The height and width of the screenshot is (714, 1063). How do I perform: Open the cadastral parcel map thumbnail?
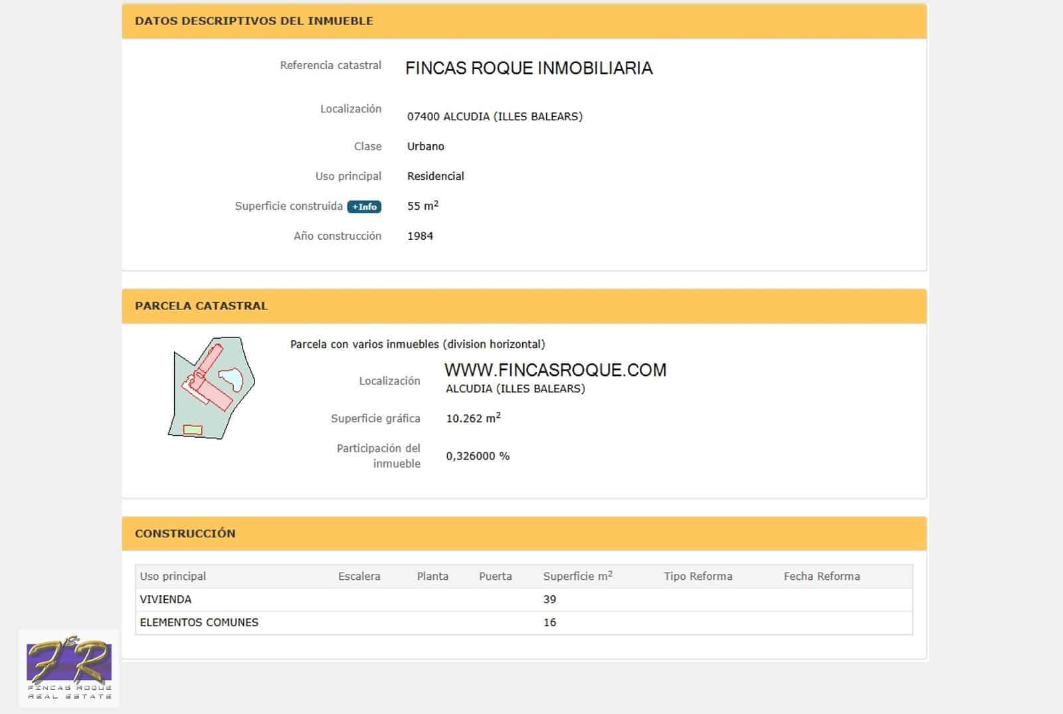coord(212,388)
